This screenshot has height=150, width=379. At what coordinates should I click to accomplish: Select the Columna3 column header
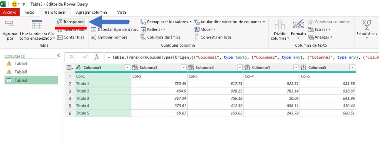[216, 68]
